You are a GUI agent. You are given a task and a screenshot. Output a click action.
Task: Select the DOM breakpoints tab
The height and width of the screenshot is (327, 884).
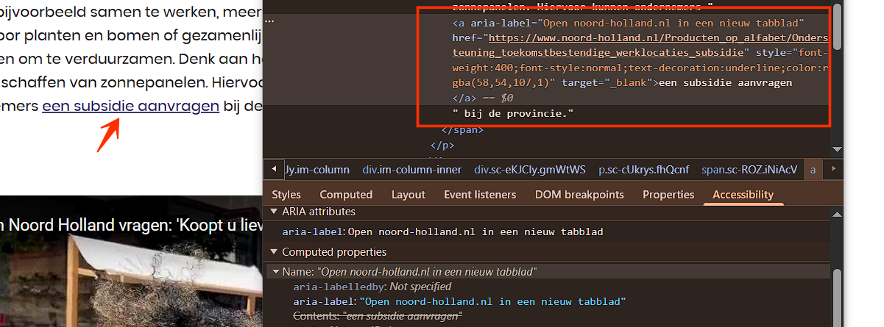(x=579, y=195)
